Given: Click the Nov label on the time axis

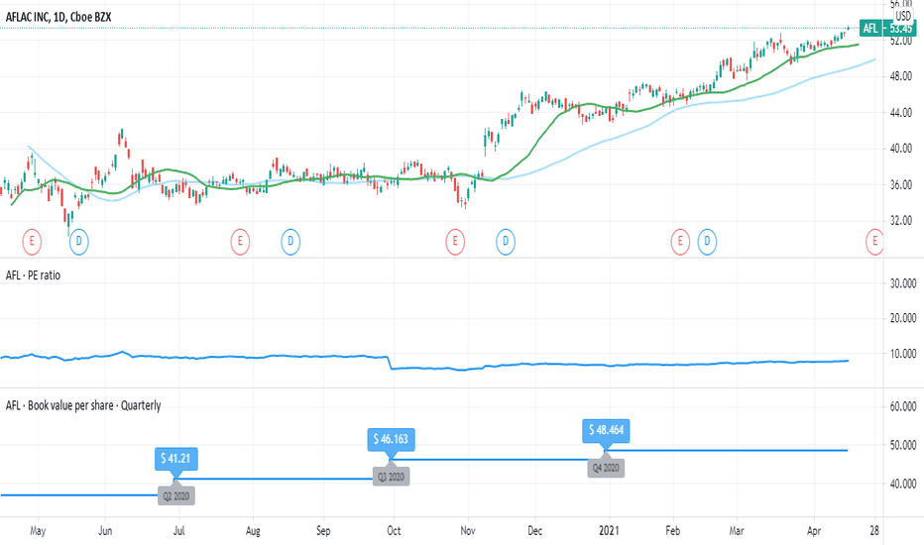Looking at the screenshot, I should (468, 531).
